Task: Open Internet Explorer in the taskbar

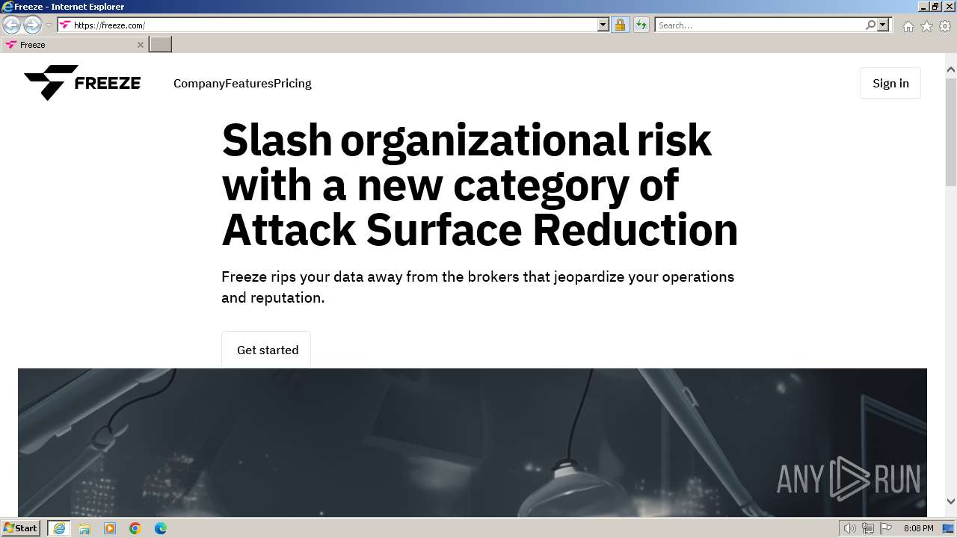Action: click(59, 528)
